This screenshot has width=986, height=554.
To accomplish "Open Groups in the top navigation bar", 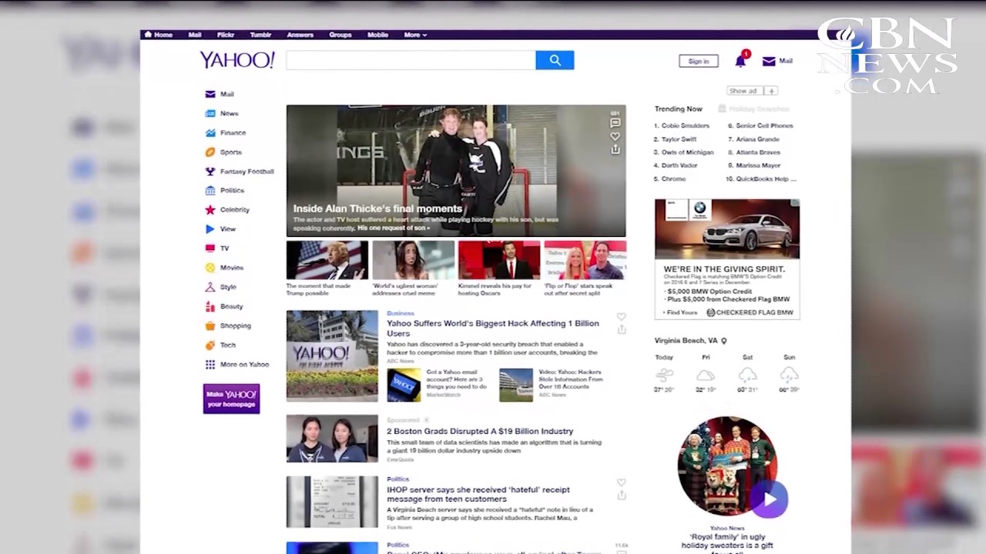I will pyautogui.click(x=340, y=35).
